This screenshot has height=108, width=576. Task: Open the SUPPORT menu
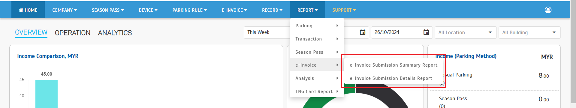[344, 10]
